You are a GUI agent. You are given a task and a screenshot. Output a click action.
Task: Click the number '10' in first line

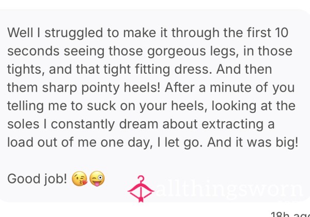282,32
